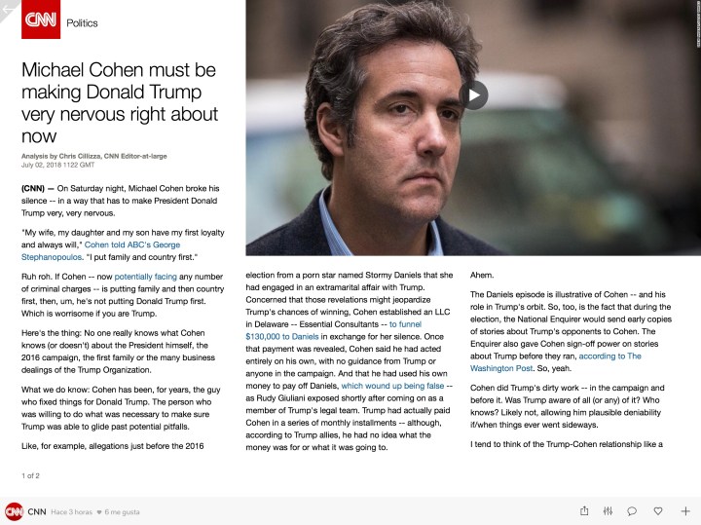Open 'to funnel $130,000 to Daniels' link

coord(334,330)
